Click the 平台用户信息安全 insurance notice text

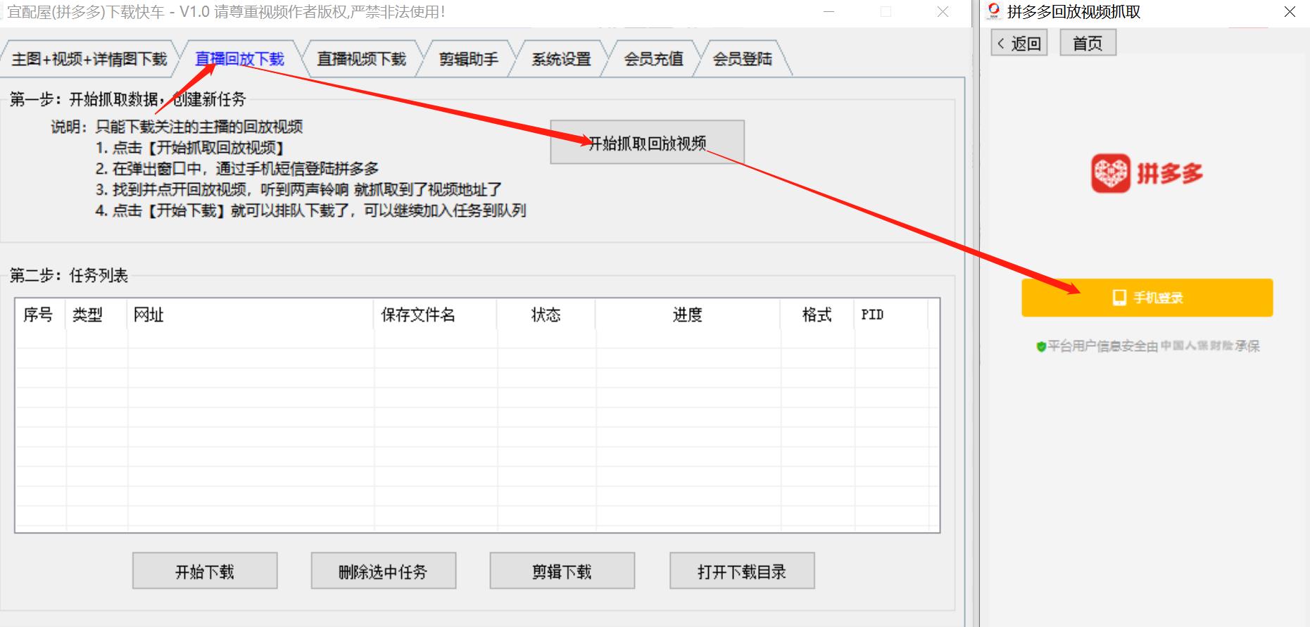[x=1154, y=346]
